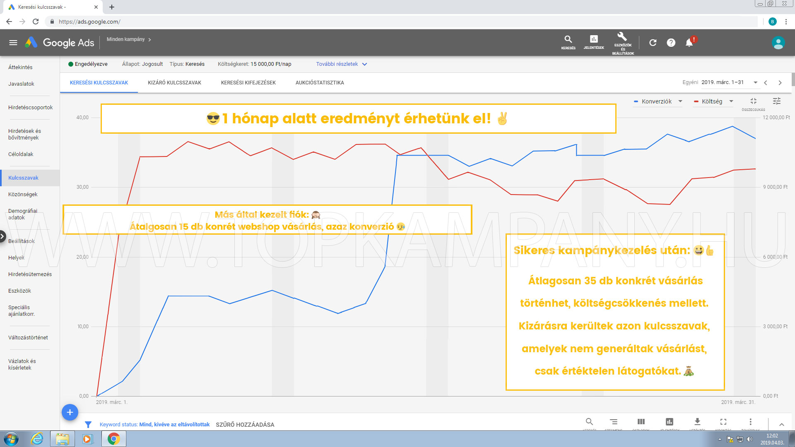This screenshot has width=795, height=447.
Task: Open the date range dropdown arrow
Action: coord(755,82)
